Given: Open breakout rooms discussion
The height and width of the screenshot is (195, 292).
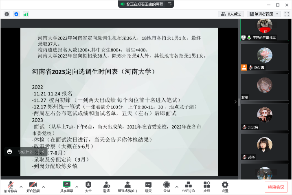Looking at the screenshot, I should (x=188, y=185).
